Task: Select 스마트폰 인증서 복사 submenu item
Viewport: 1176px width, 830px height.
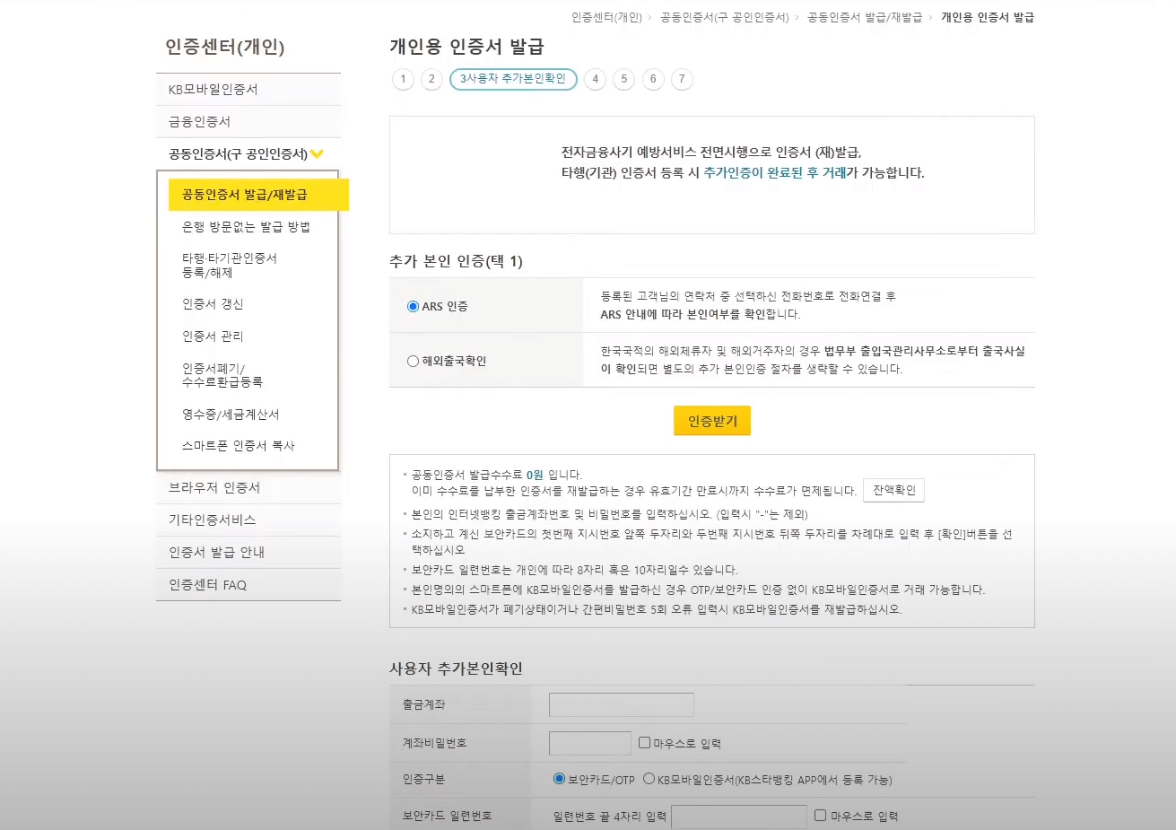Action: 238,446
